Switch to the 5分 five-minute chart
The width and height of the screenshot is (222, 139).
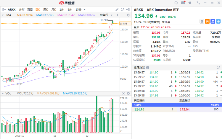point(70,10)
